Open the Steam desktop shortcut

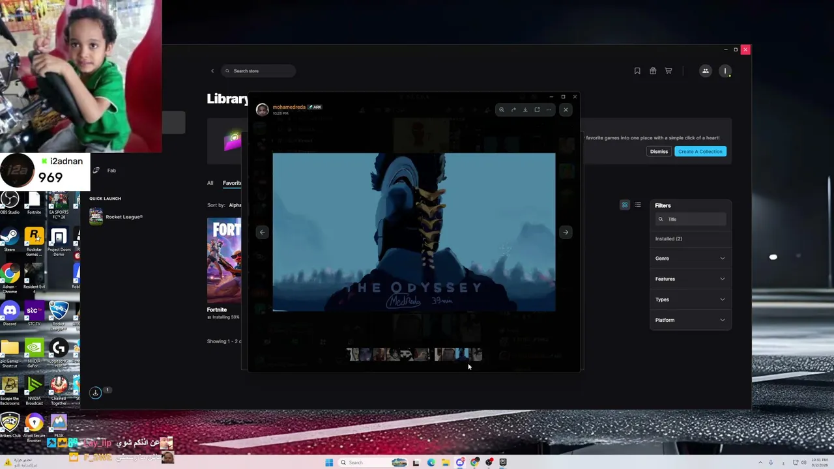pyautogui.click(x=9, y=240)
